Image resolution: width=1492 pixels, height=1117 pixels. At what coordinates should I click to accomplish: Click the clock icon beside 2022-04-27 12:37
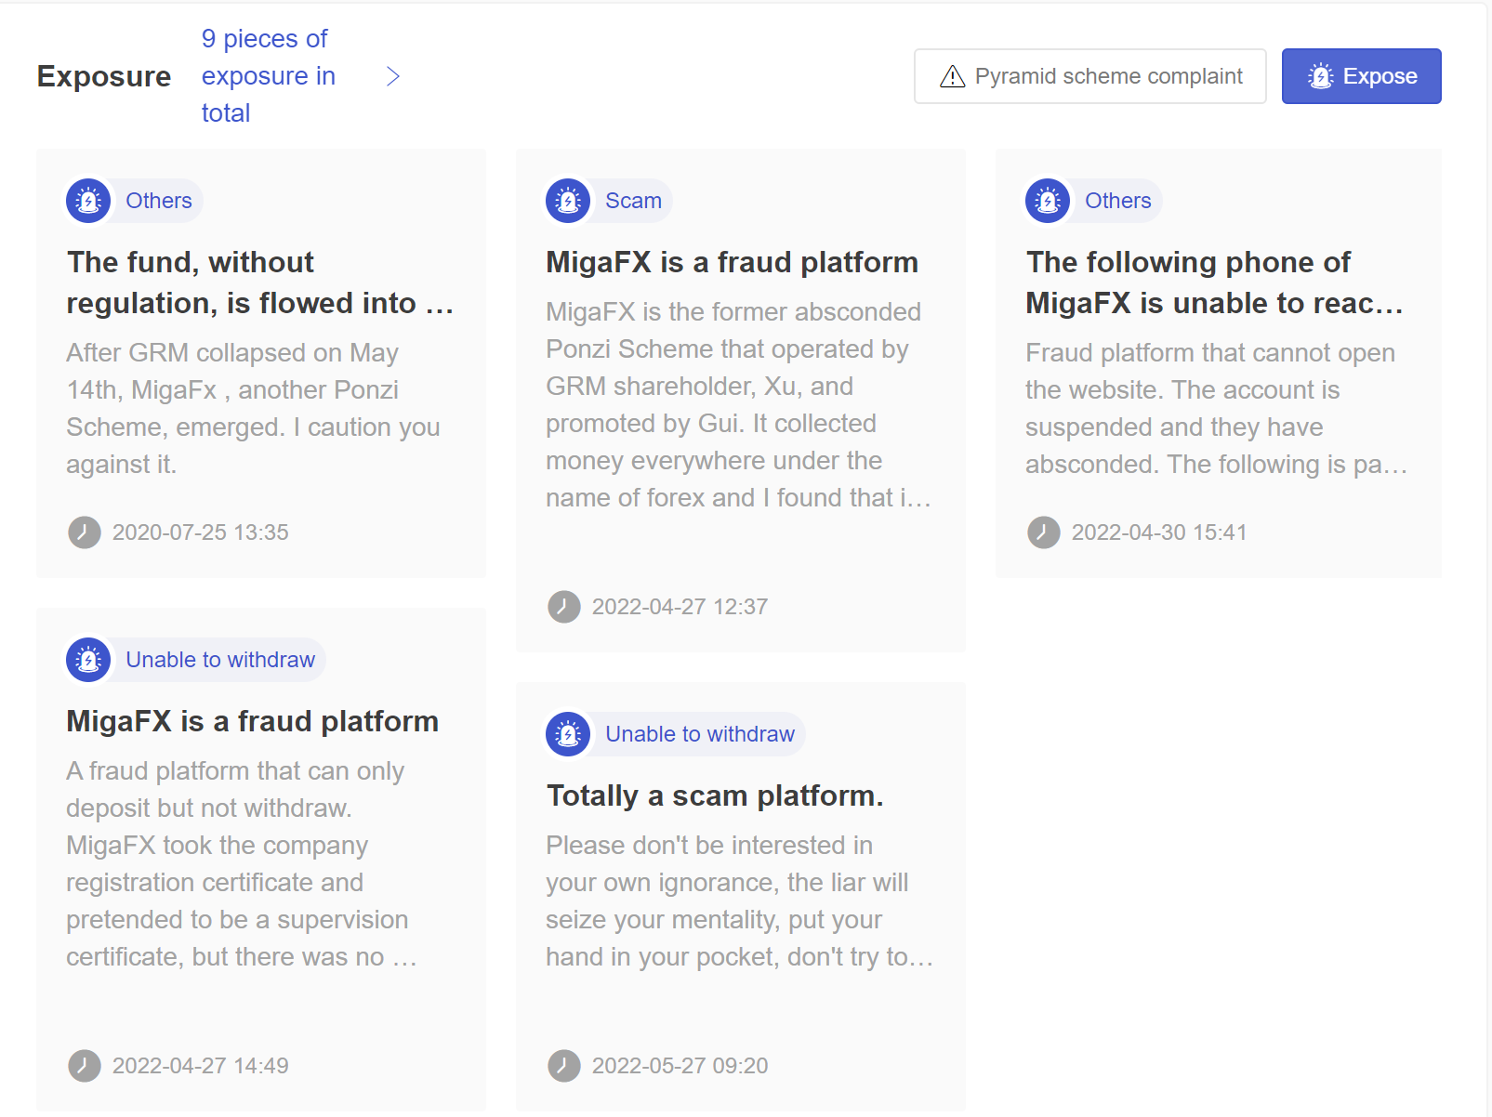click(564, 607)
